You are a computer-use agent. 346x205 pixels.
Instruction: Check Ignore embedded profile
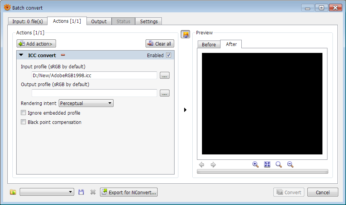point(24,113)
